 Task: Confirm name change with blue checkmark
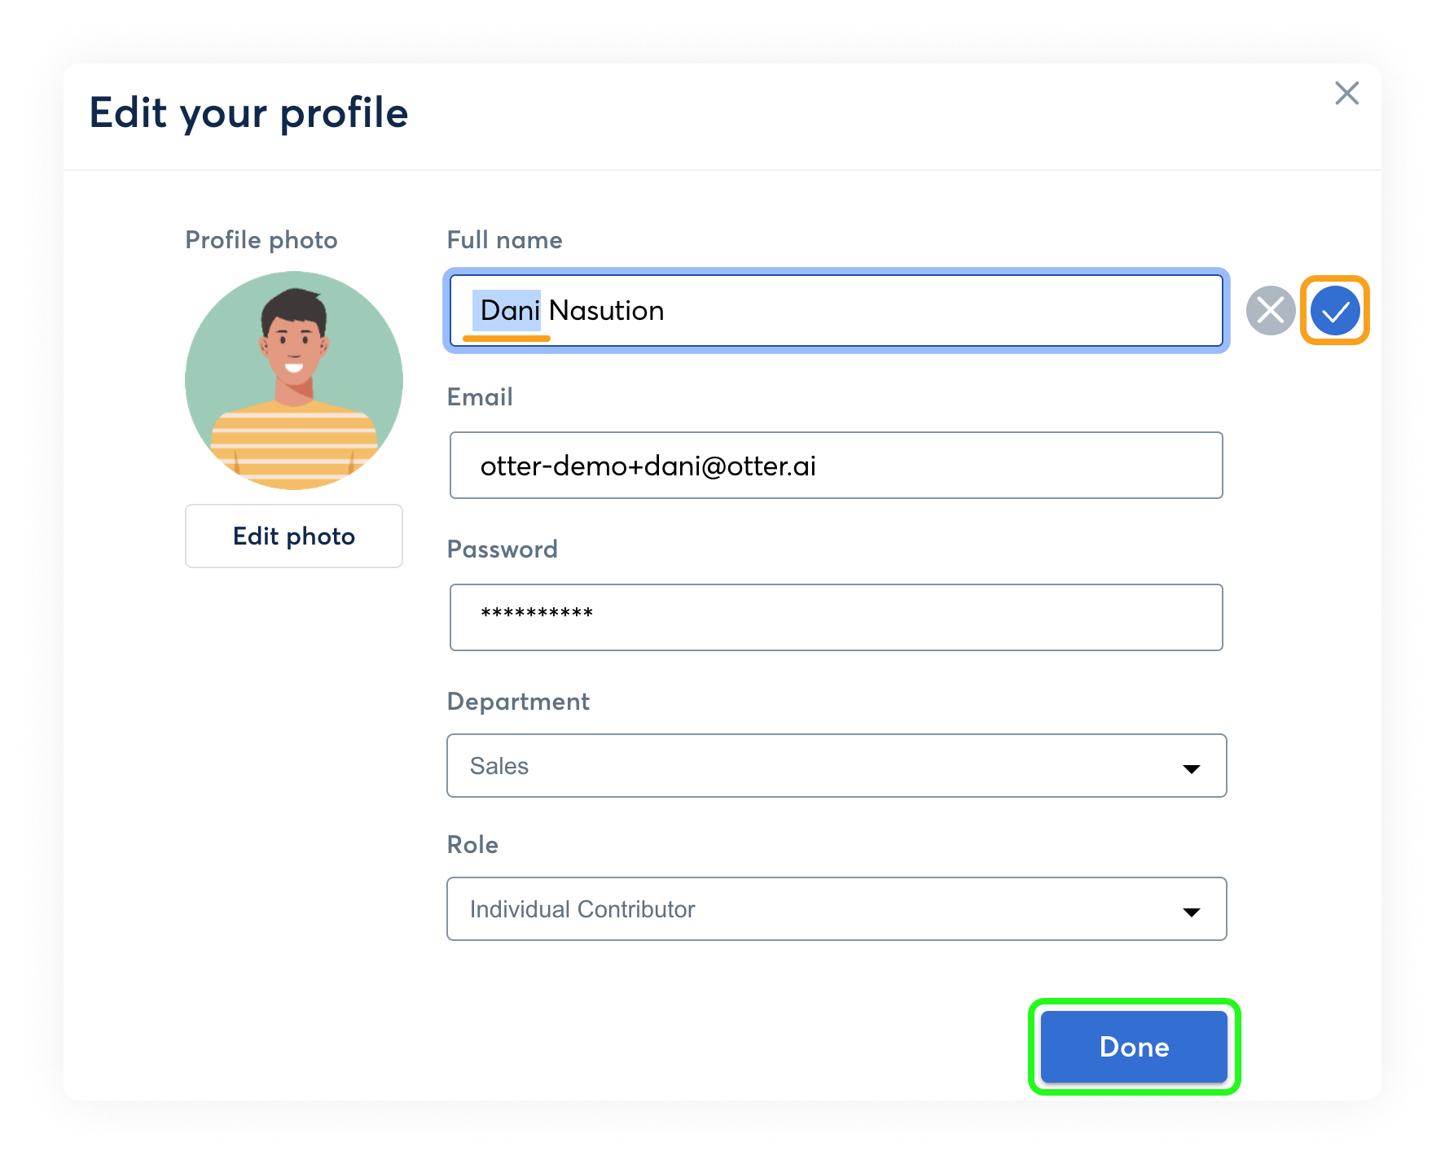[x=1335, y=310]
